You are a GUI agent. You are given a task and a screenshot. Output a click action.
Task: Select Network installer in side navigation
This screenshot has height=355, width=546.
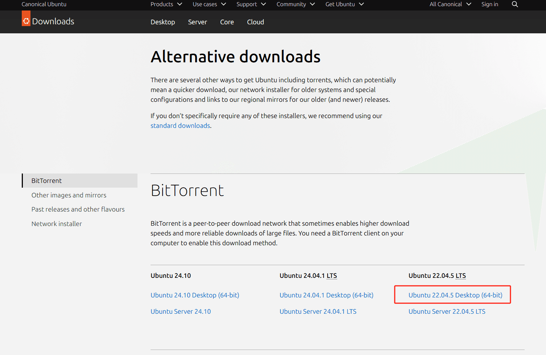57,224
